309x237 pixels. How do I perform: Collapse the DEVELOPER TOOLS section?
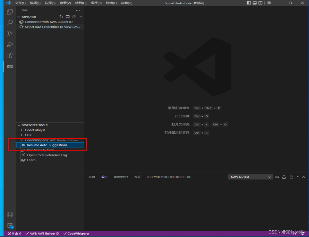19,125
